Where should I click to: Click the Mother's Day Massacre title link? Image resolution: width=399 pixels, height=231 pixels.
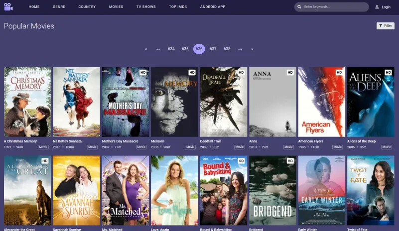[120, 141]
